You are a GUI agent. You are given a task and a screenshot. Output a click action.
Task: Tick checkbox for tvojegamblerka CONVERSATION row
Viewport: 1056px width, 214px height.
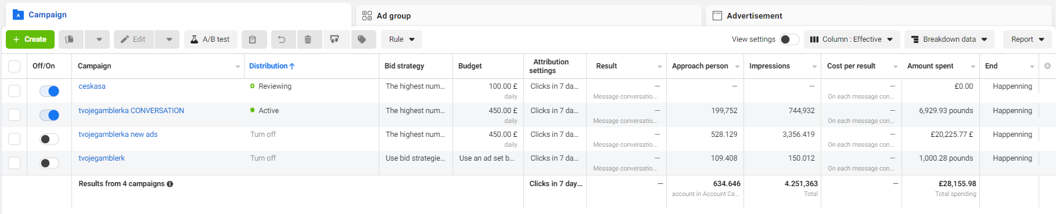point(15,115)
